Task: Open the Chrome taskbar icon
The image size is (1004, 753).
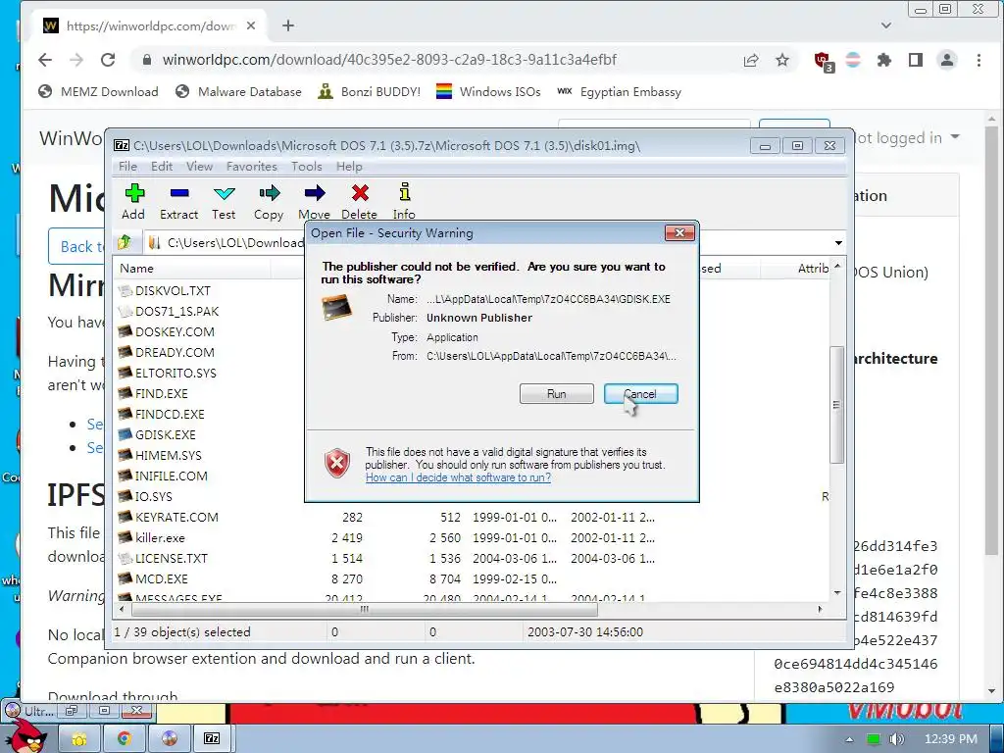Action: point(125,738)
